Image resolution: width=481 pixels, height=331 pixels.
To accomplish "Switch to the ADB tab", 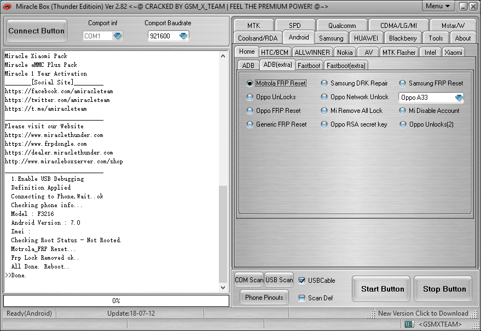I will point(248,65).
